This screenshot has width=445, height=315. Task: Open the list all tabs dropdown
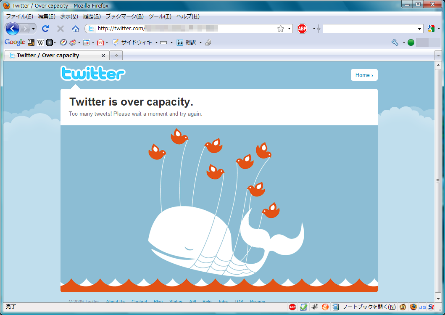click(x=438, y=56)
